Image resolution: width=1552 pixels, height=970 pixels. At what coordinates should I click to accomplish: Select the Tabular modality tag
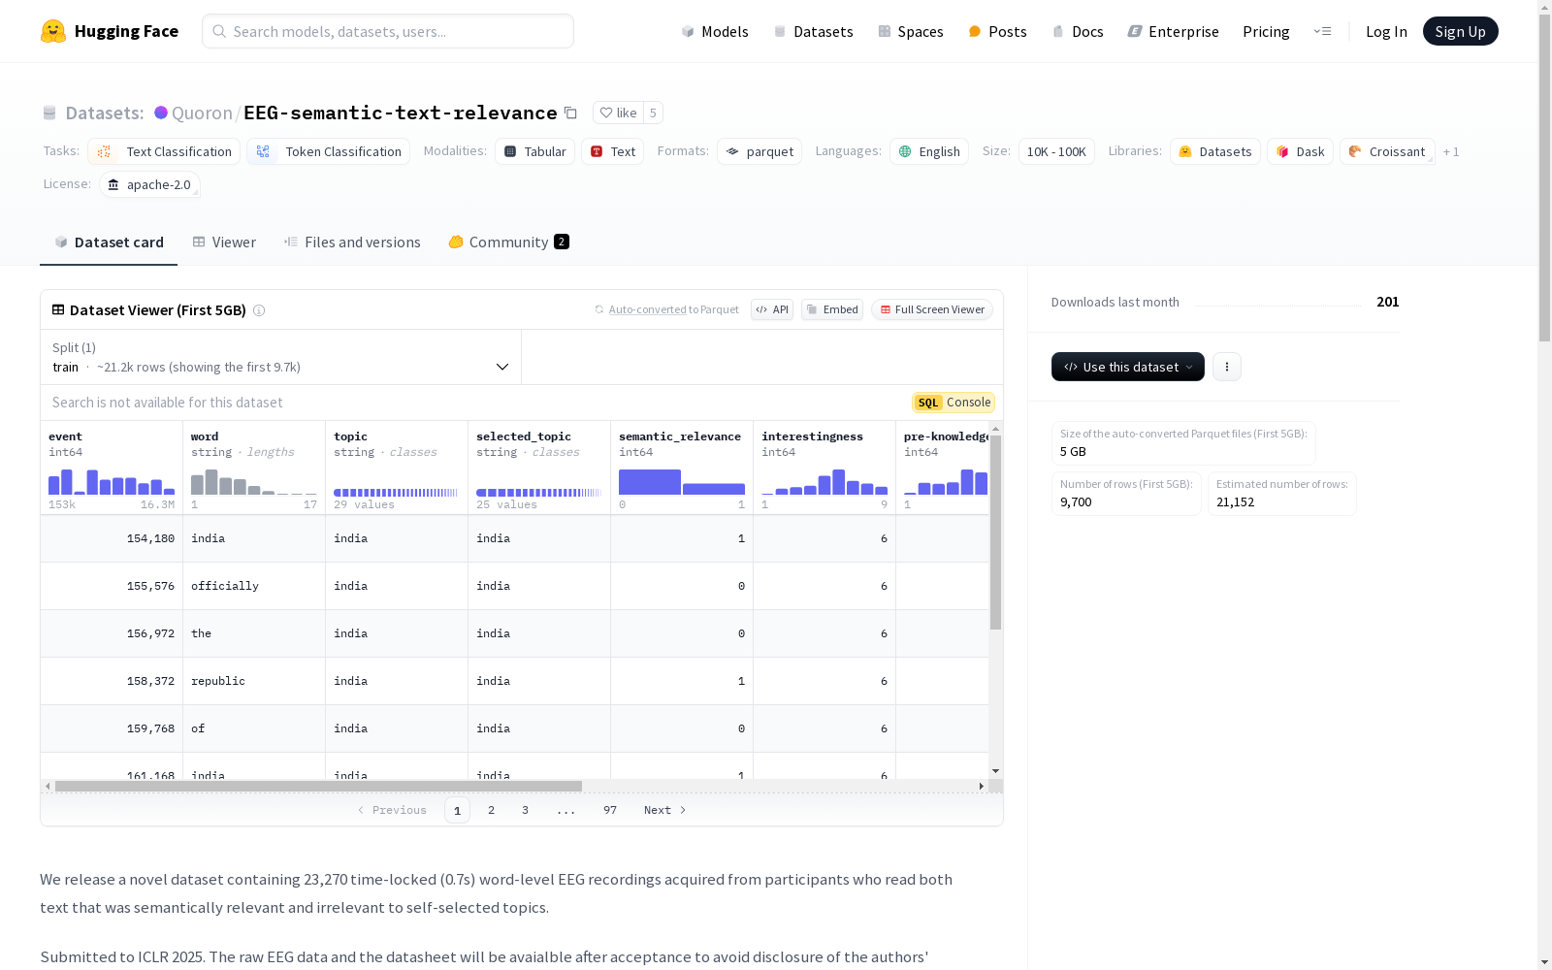point(535,151)
